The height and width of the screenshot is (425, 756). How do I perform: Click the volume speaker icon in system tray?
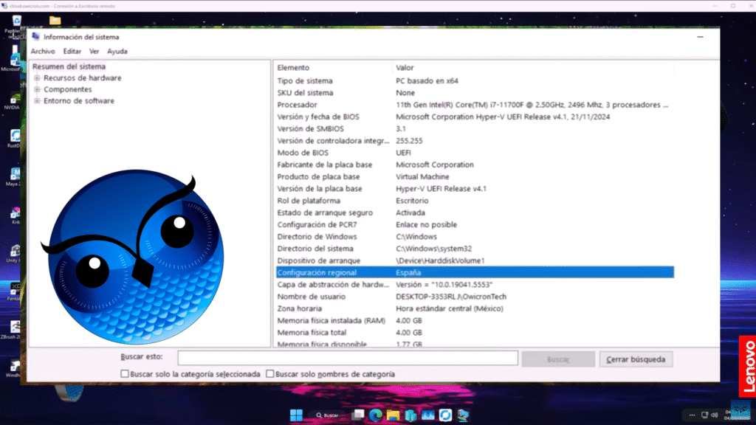click(x=715, y=415)
